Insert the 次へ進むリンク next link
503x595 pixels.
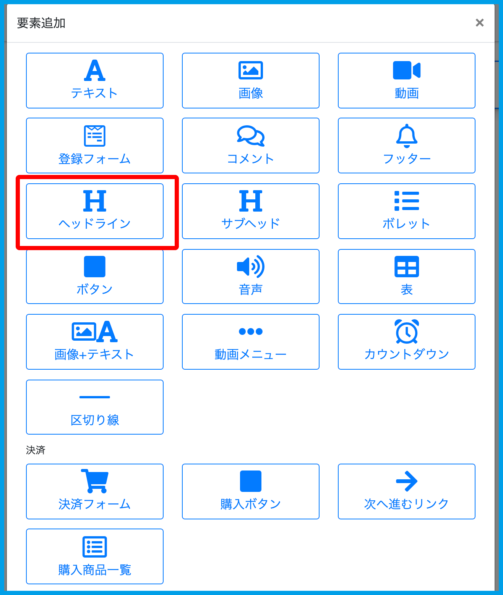406,492
